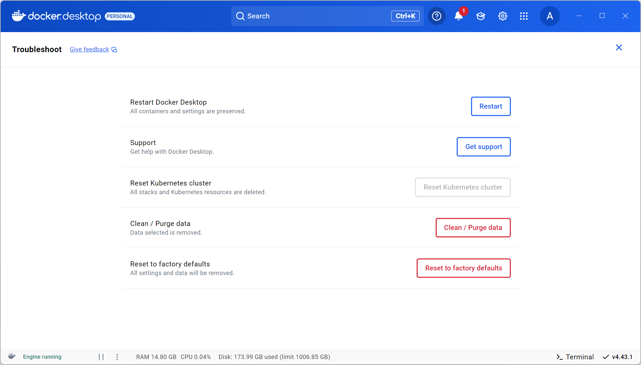Open the Learning center graduation cap icon
641x365 pixels.
(x=480, y=16)
